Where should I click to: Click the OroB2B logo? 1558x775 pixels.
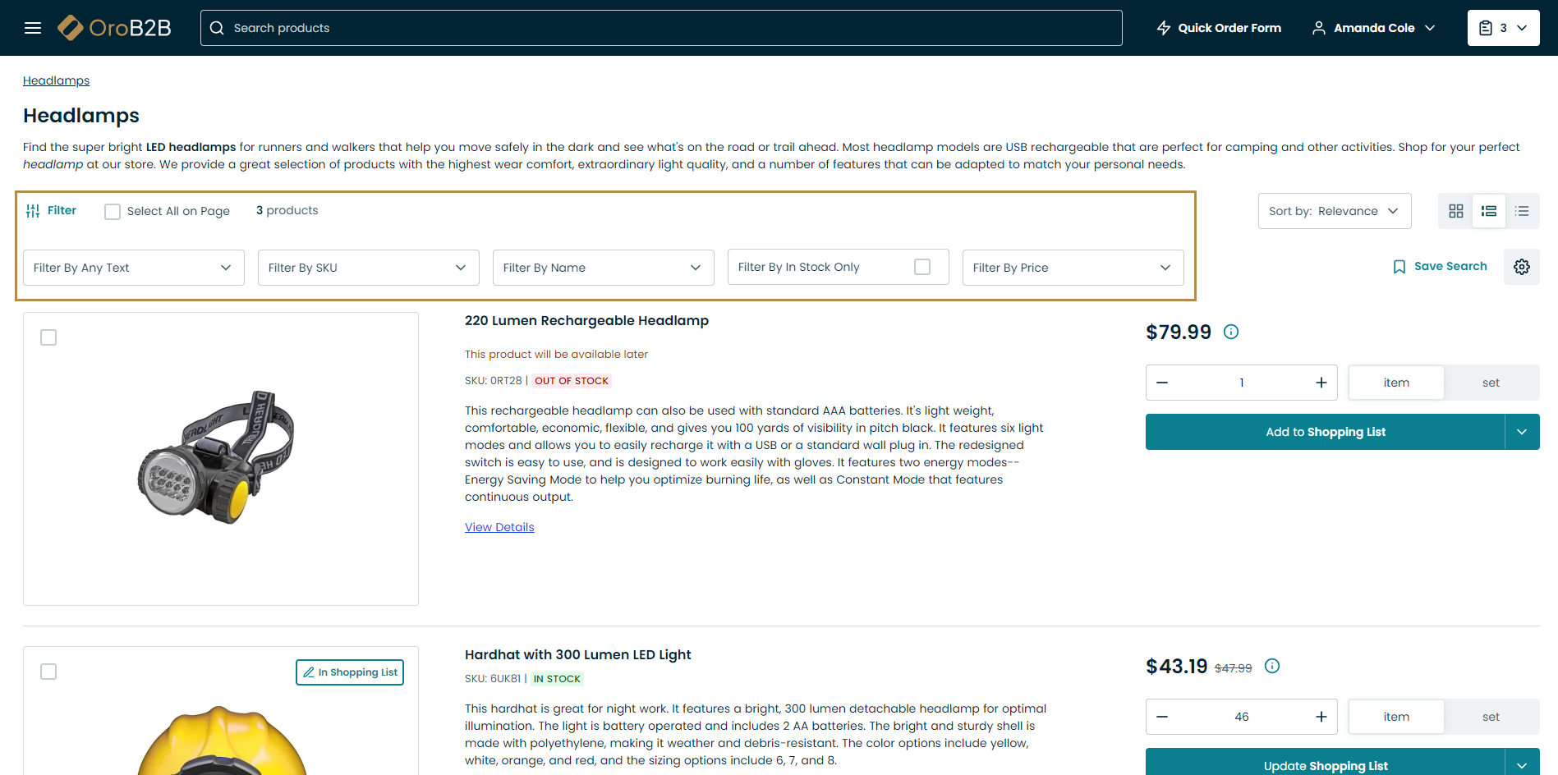point(115,28)
